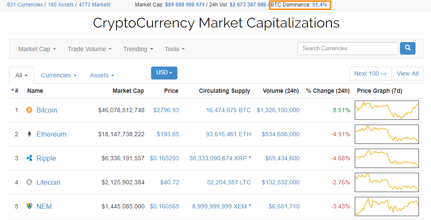Click the Ripple logo icon
431x220 pixels.
click(x=29, y=158)
